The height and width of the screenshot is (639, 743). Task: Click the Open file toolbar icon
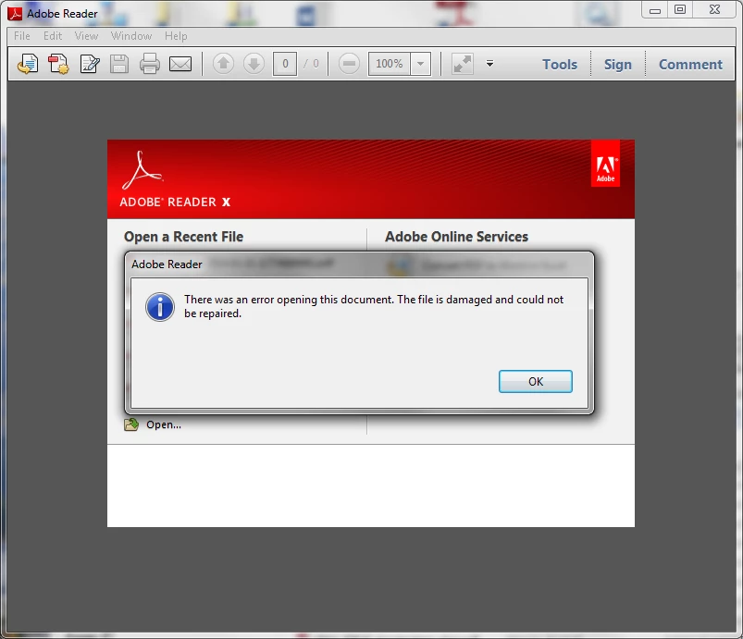coord(28,64)
